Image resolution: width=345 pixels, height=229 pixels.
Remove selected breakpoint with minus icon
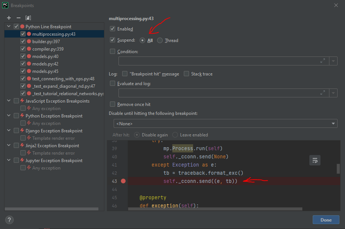19,18
